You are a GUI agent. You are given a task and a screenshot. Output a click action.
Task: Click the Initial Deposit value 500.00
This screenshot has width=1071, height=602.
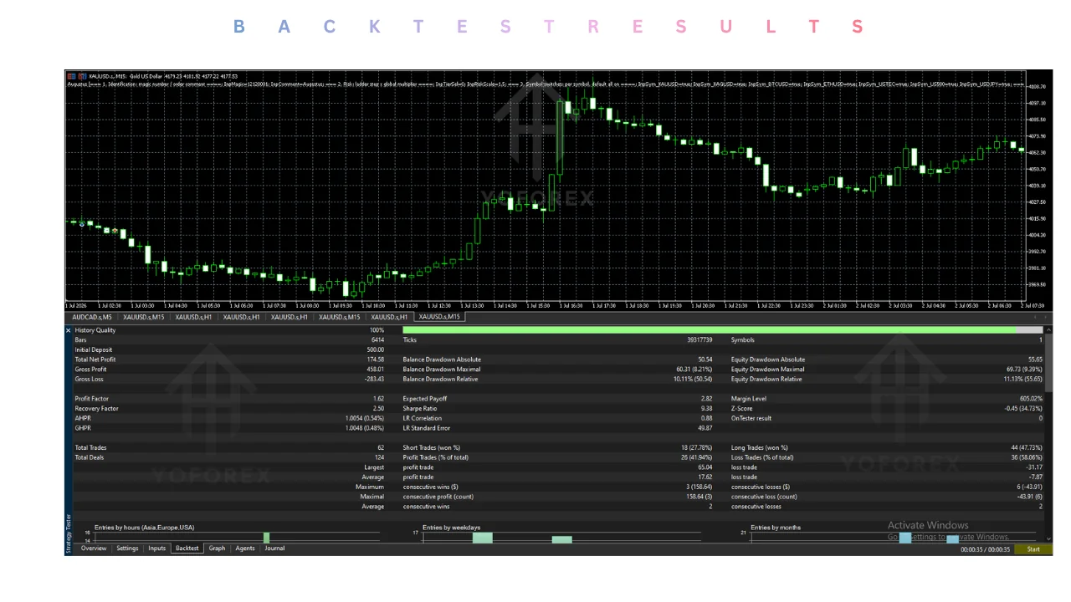click(375, 350)
